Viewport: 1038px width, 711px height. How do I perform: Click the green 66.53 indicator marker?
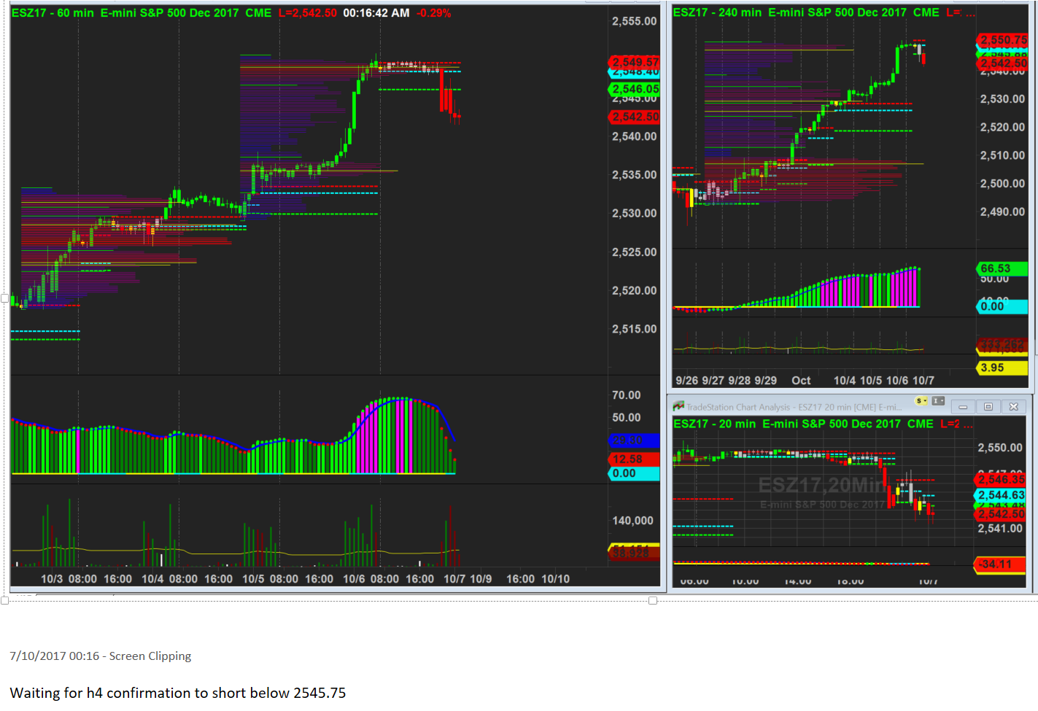pyautogui.click(x=1002, y=268)
